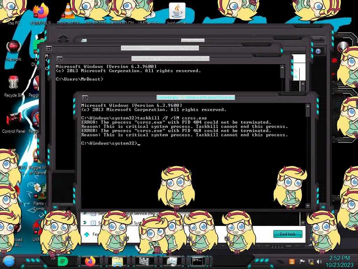Open the network tray icon

click(310, 261)
